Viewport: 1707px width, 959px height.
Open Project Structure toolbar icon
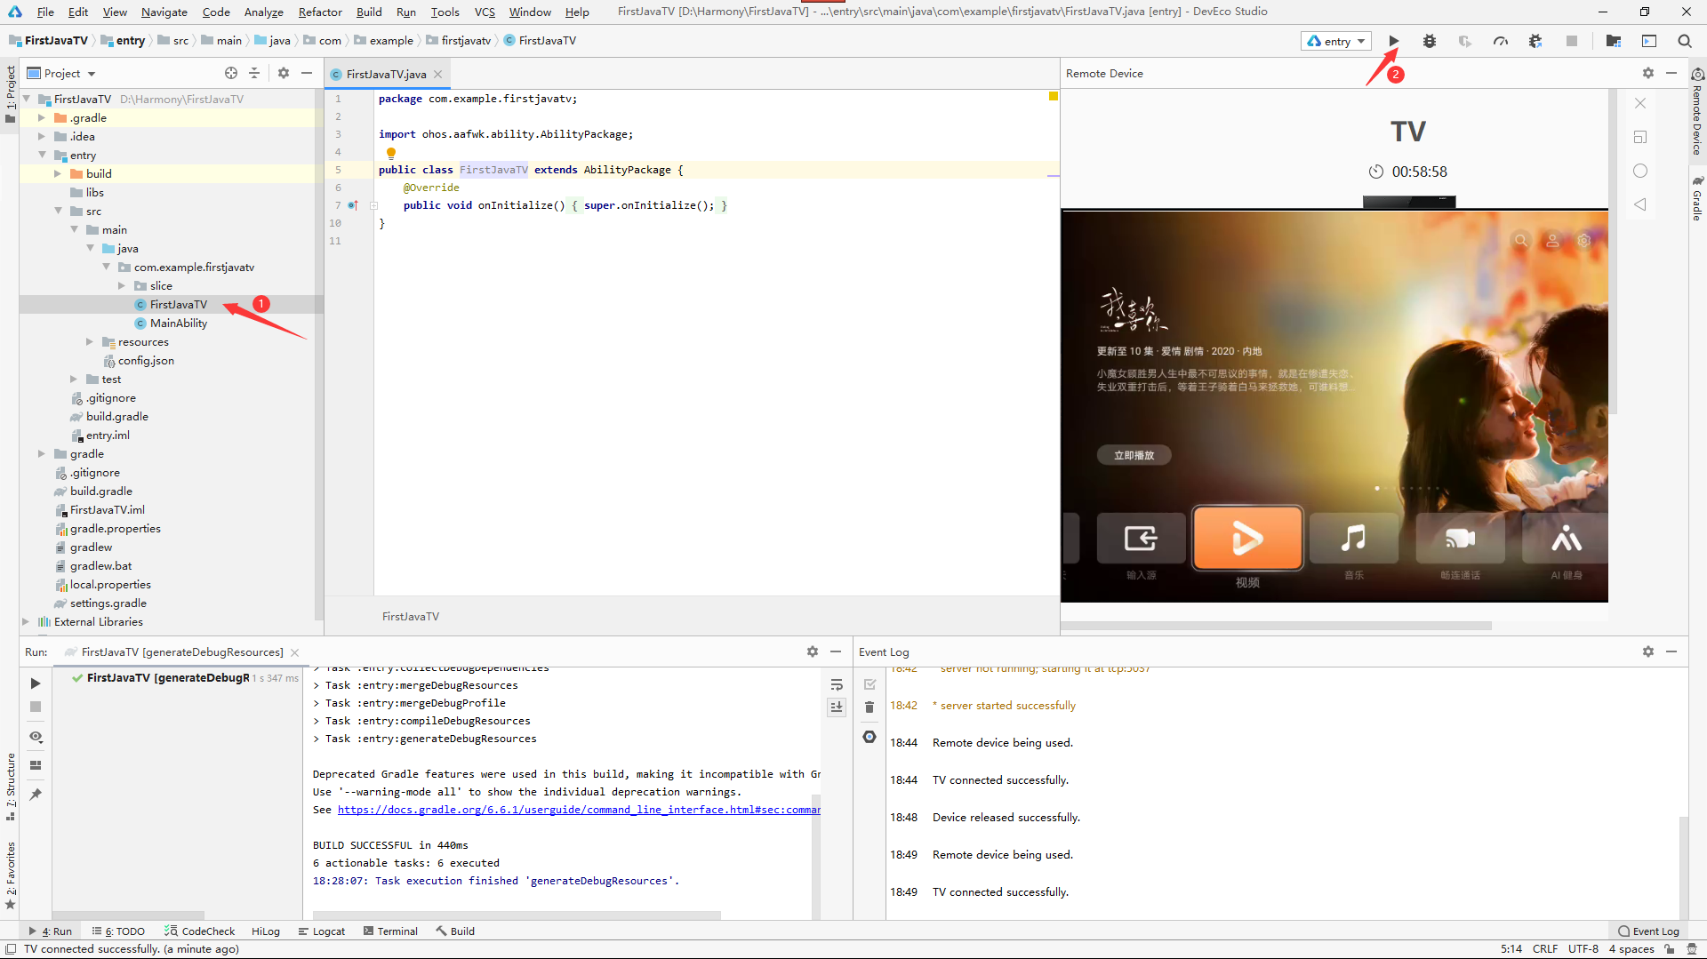(x=1614, y=41)
